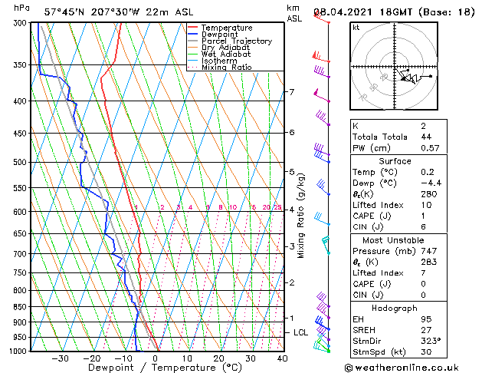This screenshot has height=373, width=482.
Task: Click the '7' km altitude label
Action: [x=292, y=91]
